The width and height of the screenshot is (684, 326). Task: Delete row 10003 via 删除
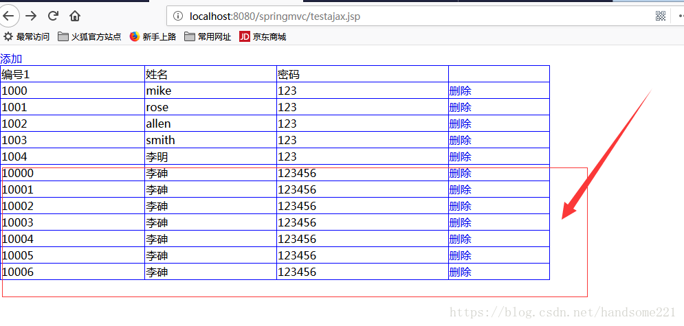click(x=460, y=222)
